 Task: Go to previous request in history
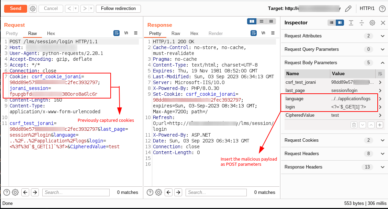69,8
